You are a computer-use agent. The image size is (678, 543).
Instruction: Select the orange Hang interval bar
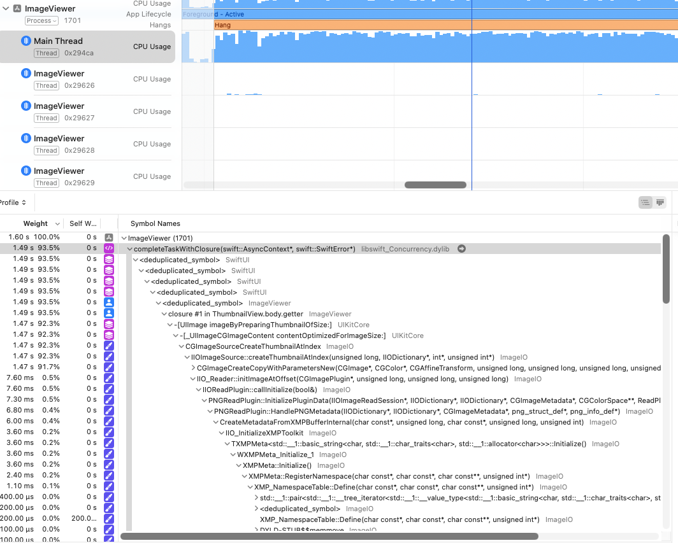pos(446,25)
